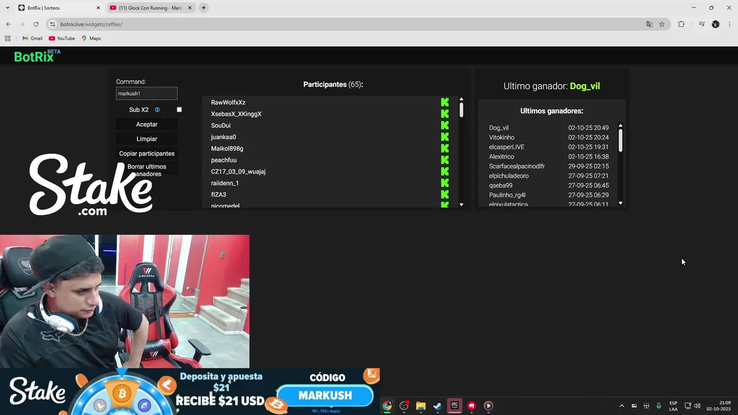This screenshot has width=738, height=415.
Task: Open the volume control in tray
Action: click(x=697, y=406)
